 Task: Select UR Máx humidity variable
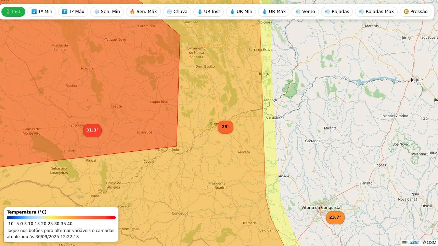pyautogui.click(x=274, y=12)
